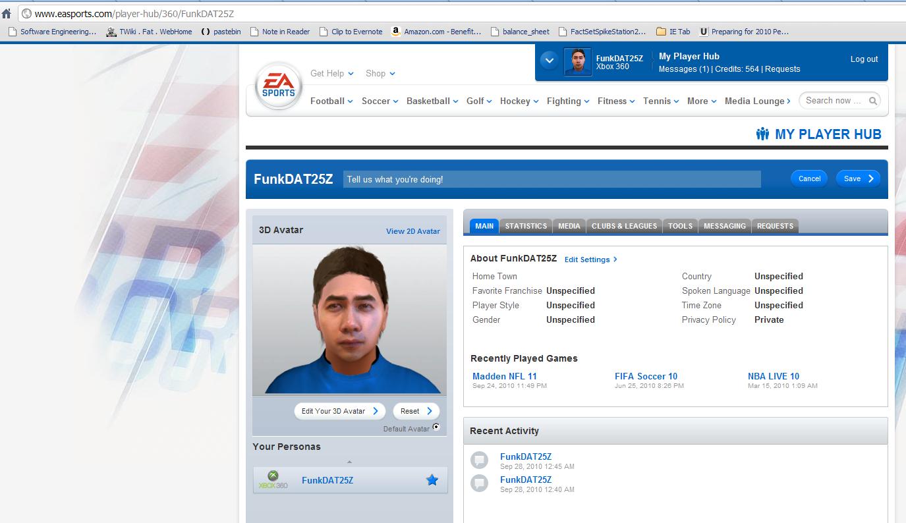
Task: Click the blue star on FunkDAT25Z persona
Action: tap(432, 480)
